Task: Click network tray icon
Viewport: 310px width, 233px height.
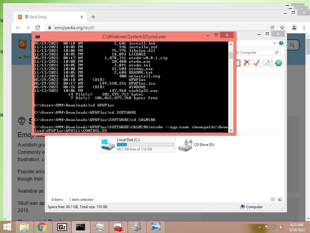Action: click(274, 227)
